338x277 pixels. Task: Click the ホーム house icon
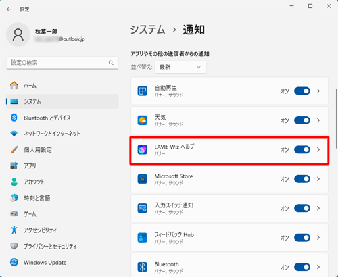tap(14, 85)
